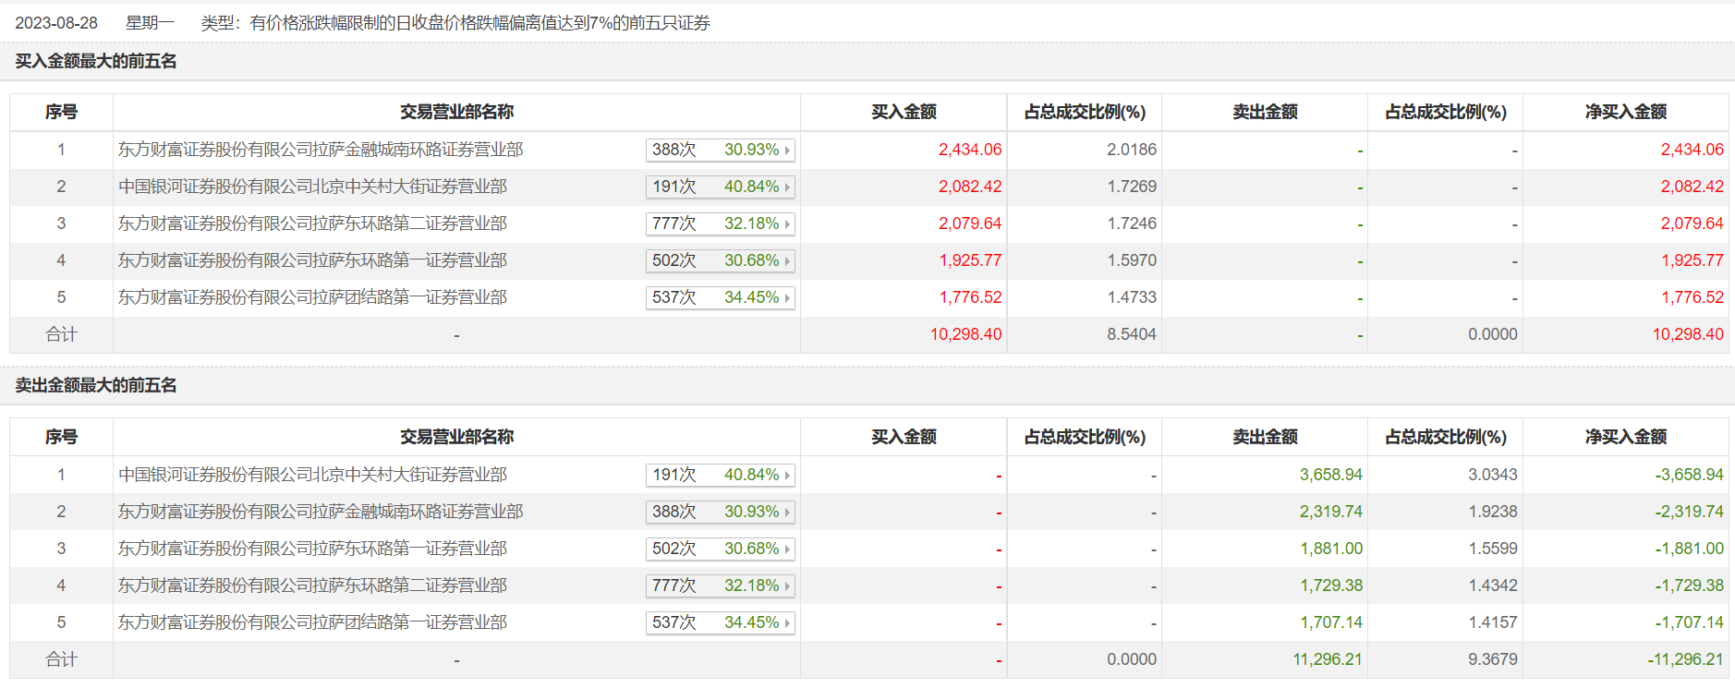Expand the 191次 40.84% badge in the buy table
Image resolution: width=1735 pixels, height=688 pixels.
[x=721, y=187]
